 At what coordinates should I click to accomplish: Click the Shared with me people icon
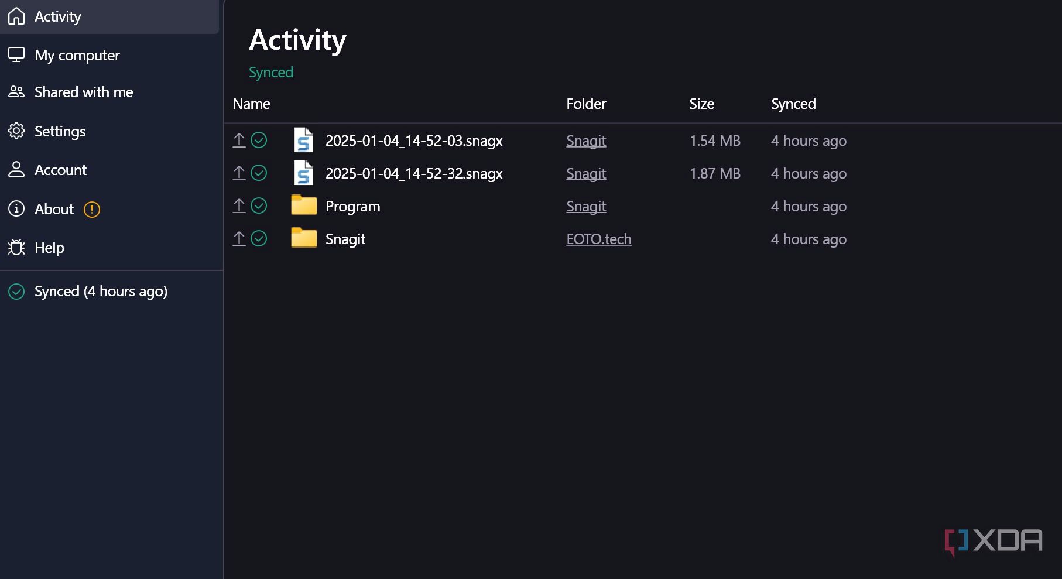point(16,91)
